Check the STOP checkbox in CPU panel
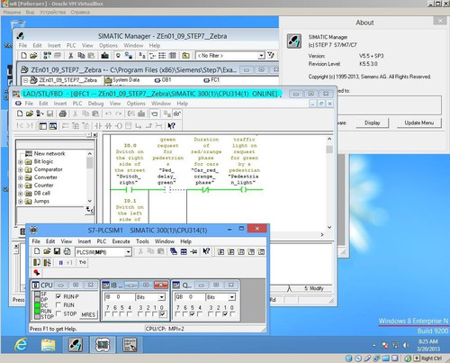This screenshot has height=363, width=450. tap(58, 313)
